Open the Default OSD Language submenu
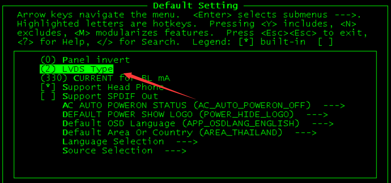Screen dimensions: 391x183 click(x=198, y=123)
